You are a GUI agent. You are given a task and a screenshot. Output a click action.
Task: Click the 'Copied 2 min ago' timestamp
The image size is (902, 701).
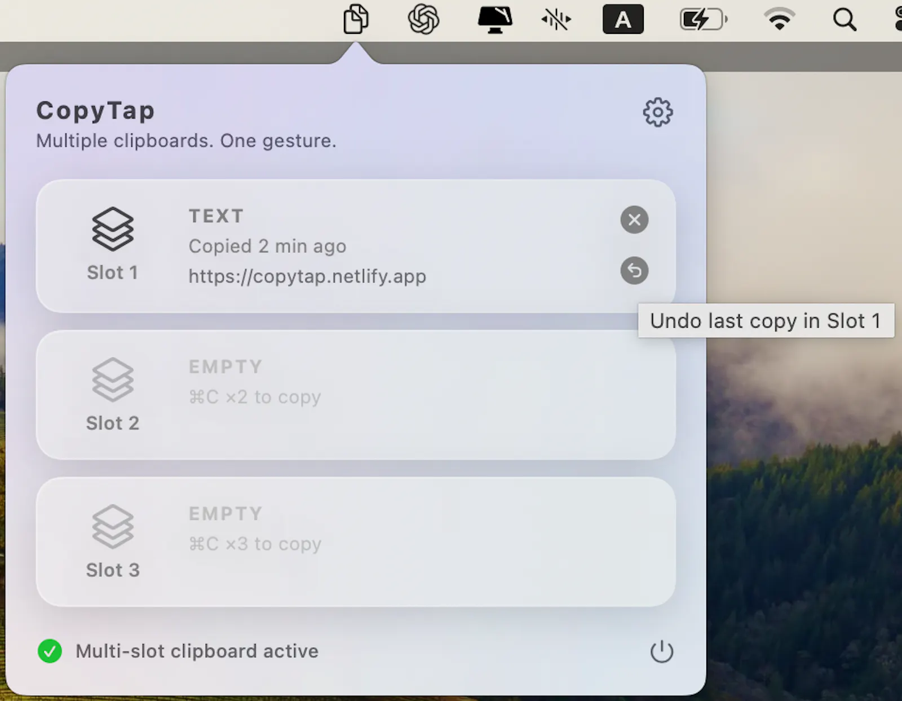267,246
